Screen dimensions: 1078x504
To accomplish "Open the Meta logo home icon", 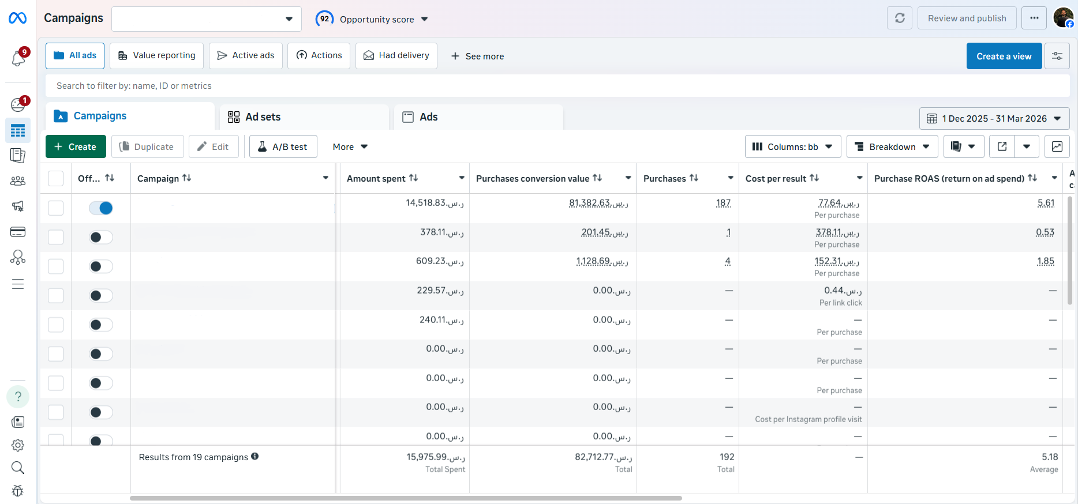I will click(x=18, y=18).
